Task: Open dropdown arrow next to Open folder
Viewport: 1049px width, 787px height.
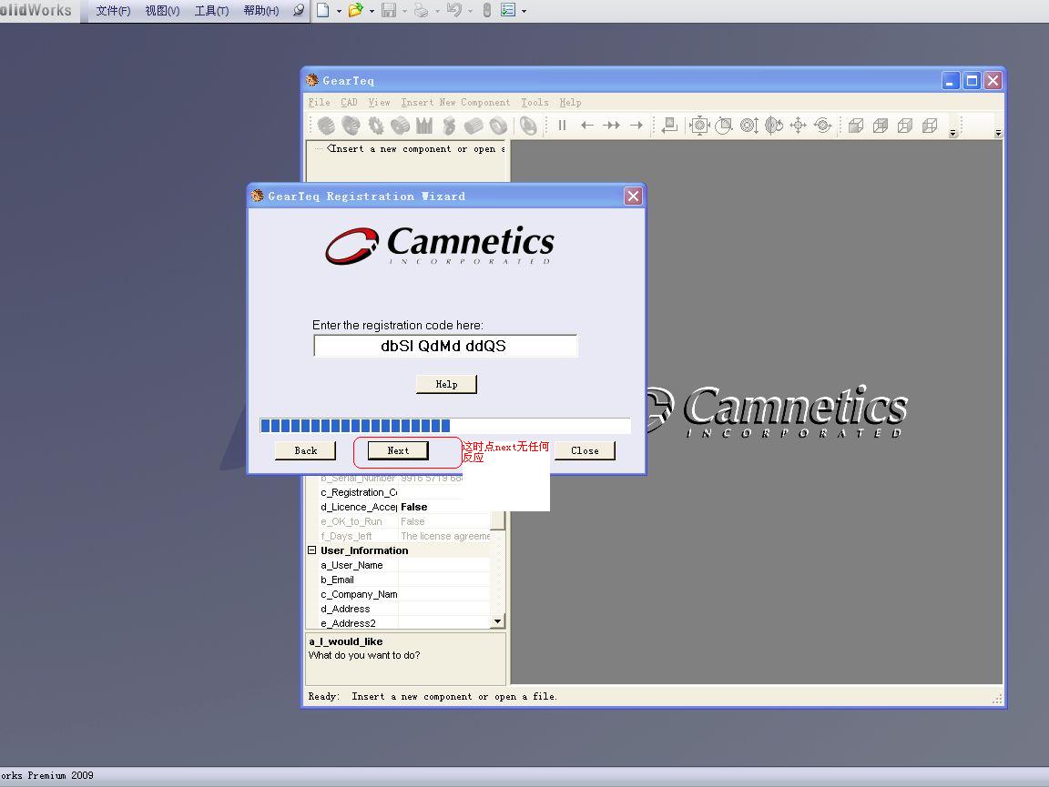Action: coord(372,11)
